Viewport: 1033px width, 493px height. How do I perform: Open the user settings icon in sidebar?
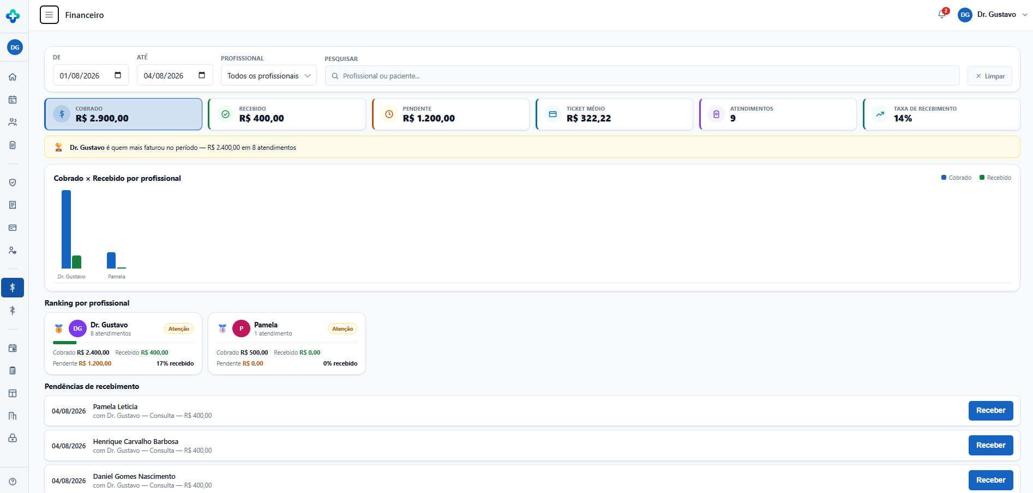click(13, 251)
